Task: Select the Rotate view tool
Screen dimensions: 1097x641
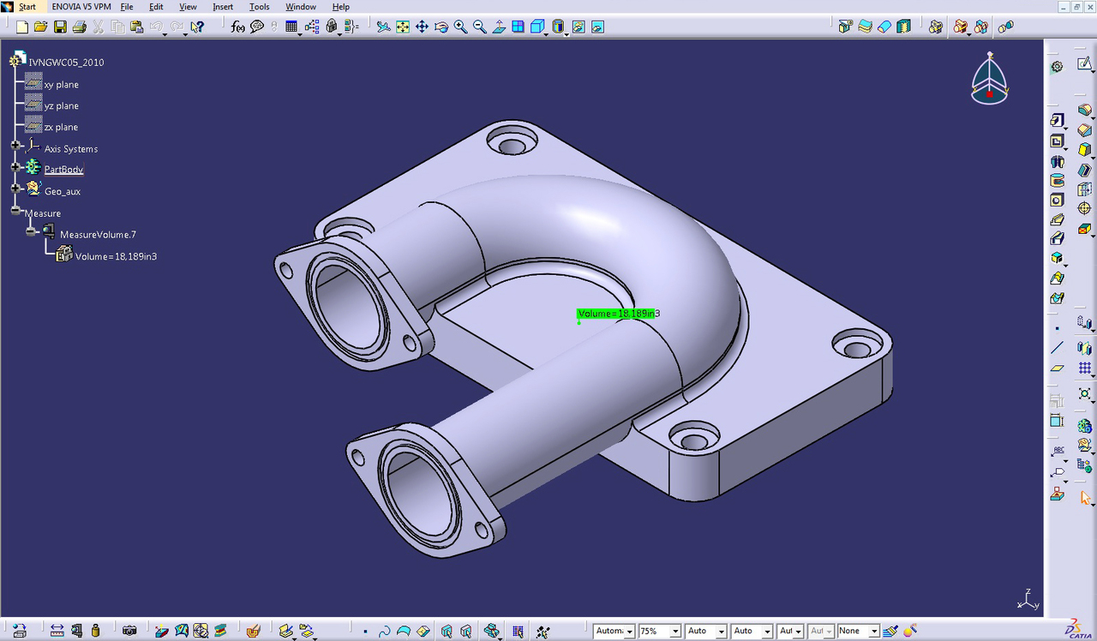Action: [x=441, y=27]
